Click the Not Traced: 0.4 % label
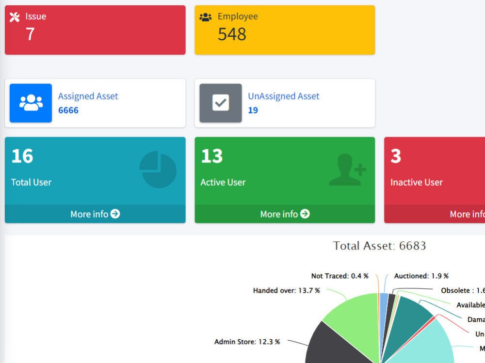 [339, 276]
